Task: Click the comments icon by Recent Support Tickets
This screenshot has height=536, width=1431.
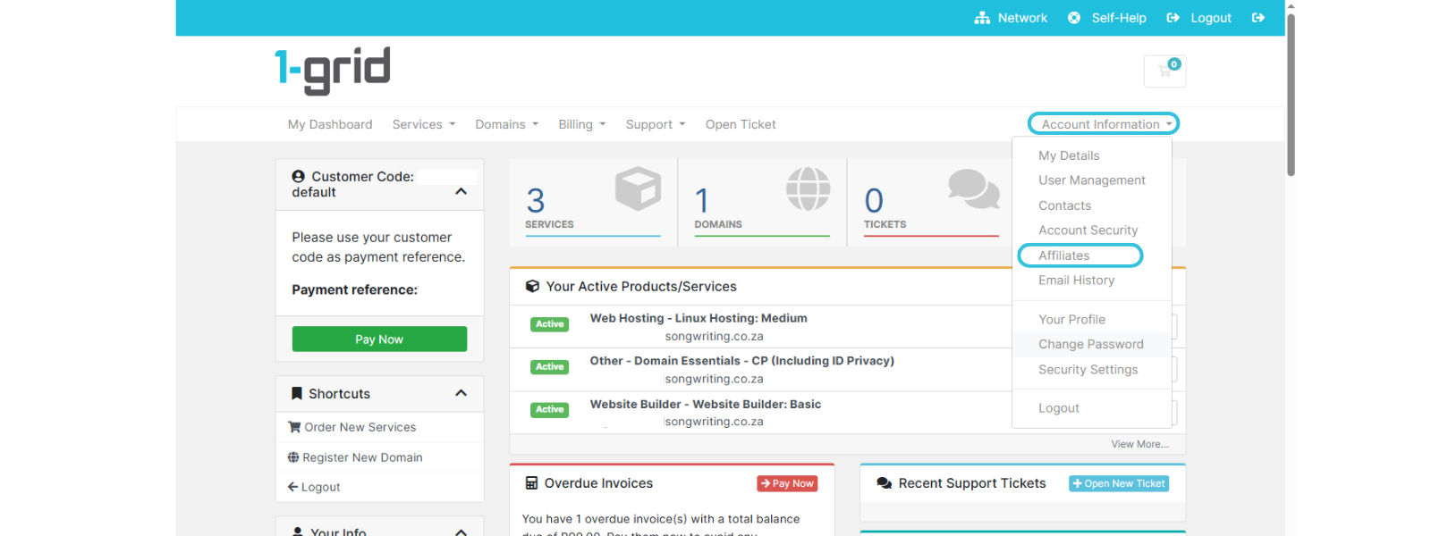Action: click(885, 483)
